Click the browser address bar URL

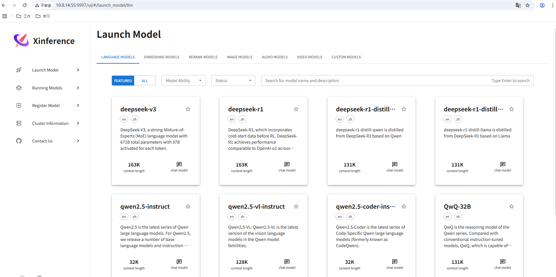[x=94, y=5]
